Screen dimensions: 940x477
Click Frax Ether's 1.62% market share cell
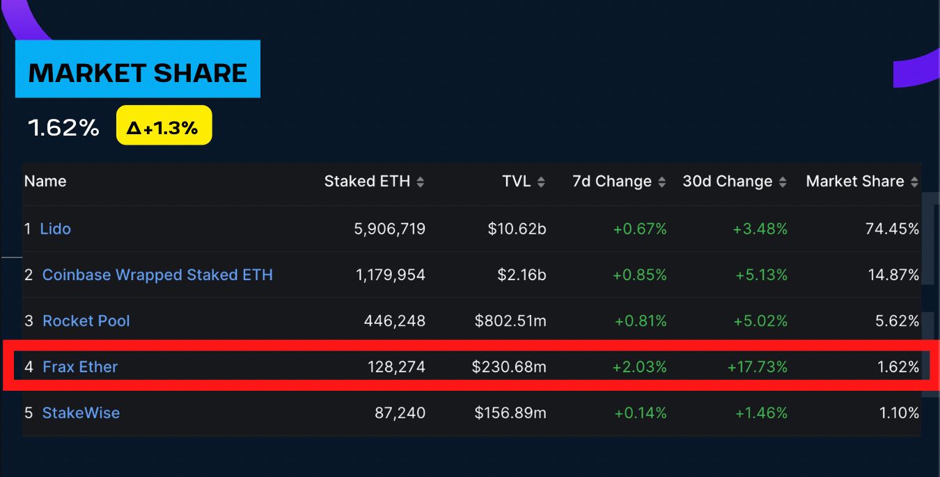(x=898, y=366)
